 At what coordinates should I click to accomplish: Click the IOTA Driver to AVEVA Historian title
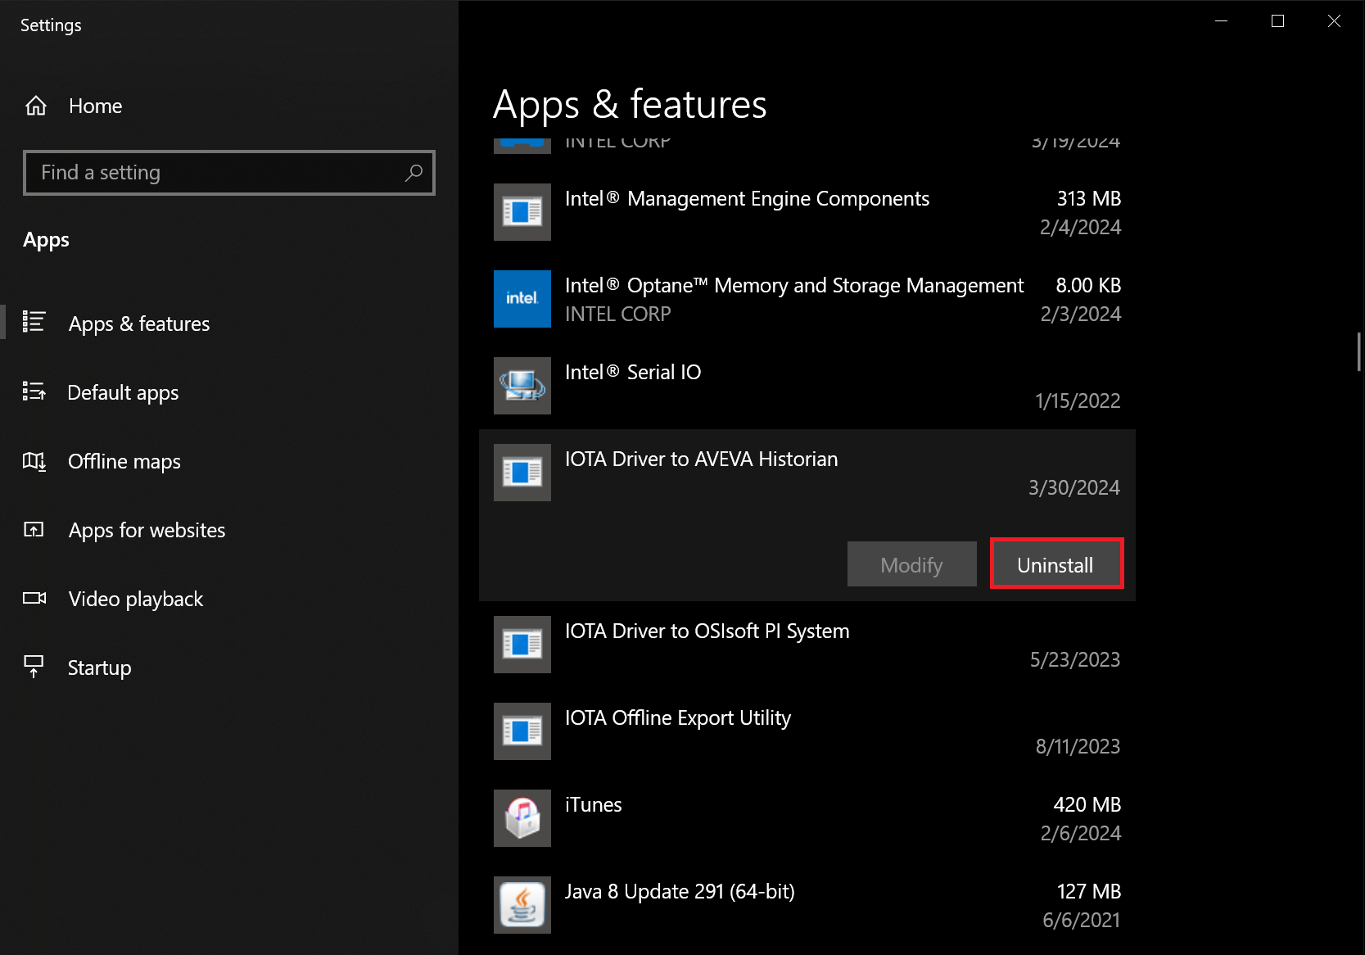coord(701,459)
